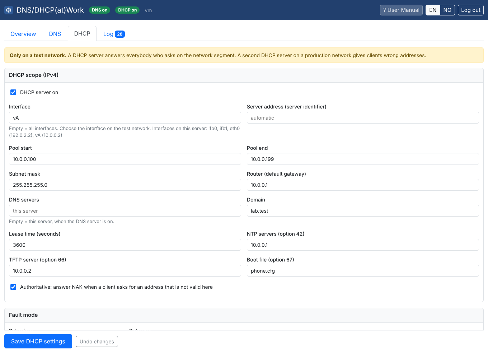The height and width of the screenshot is (352, 488).
Task: Switch language to NO
Action: [x=447, y=10]
